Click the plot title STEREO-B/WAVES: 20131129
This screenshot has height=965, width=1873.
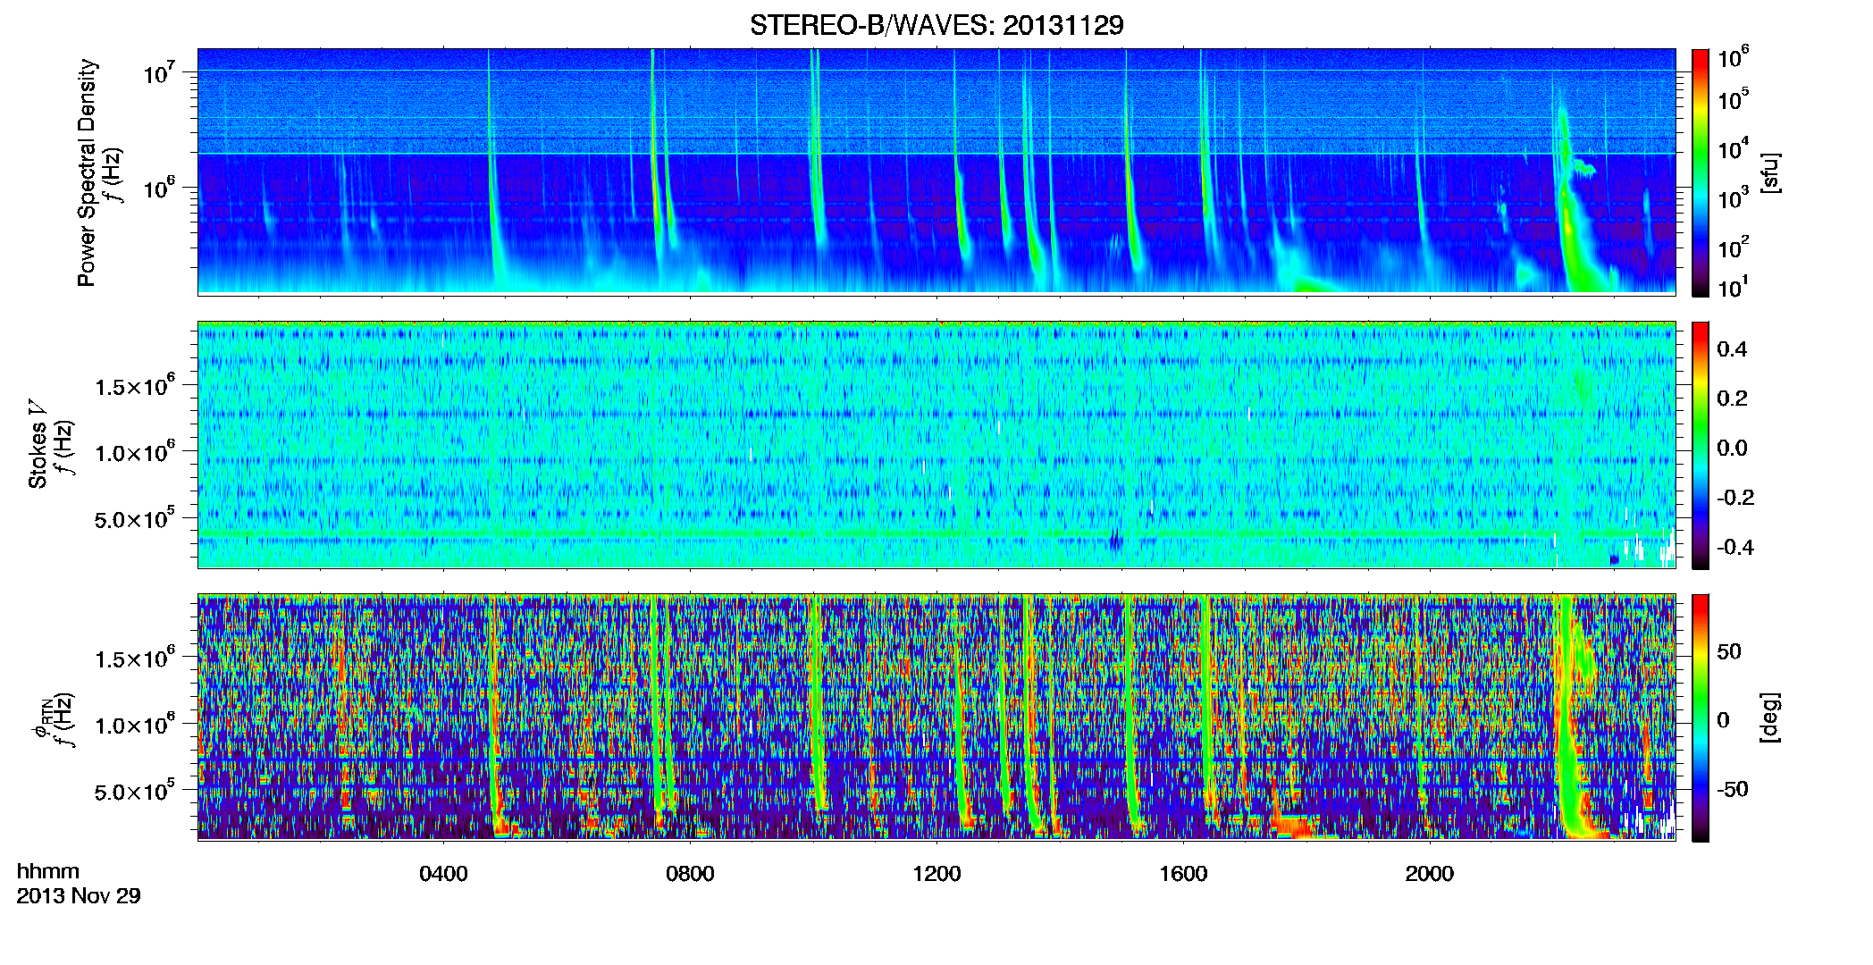click(936, 25)
